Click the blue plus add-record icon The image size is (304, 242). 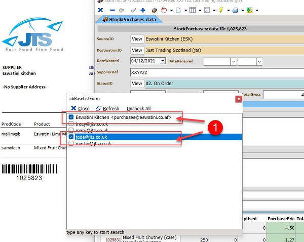click(x=143, y=10)
